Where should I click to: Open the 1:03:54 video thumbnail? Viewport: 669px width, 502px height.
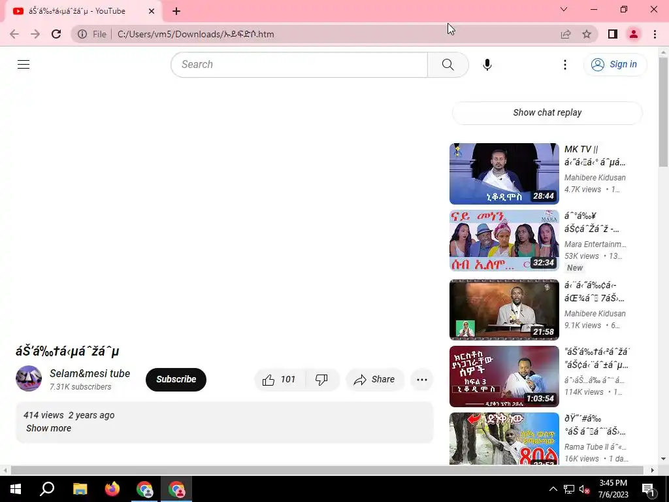coord(504,376)
